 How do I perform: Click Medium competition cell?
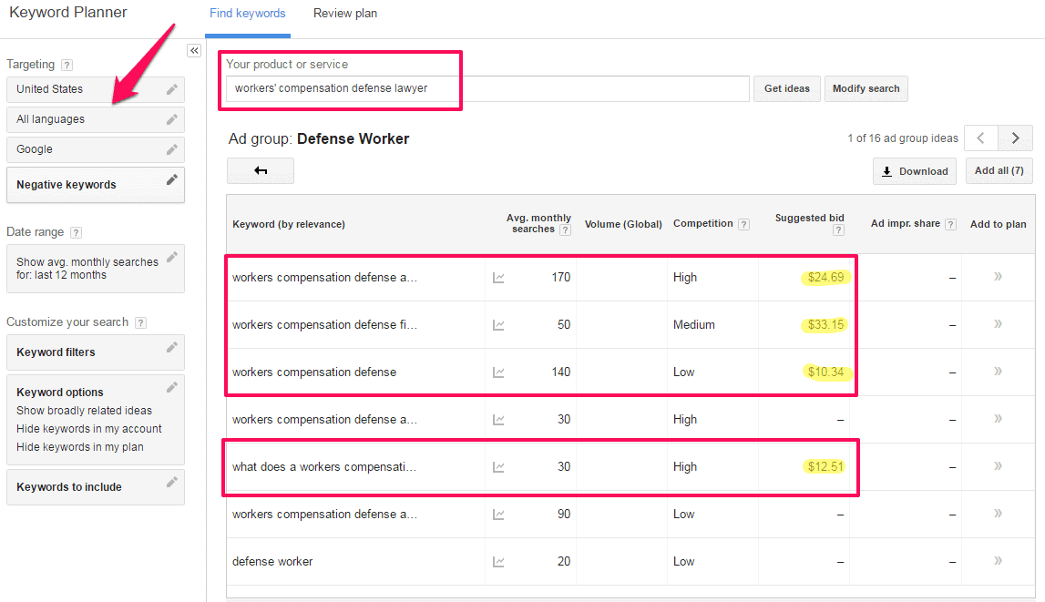point(693,325)
